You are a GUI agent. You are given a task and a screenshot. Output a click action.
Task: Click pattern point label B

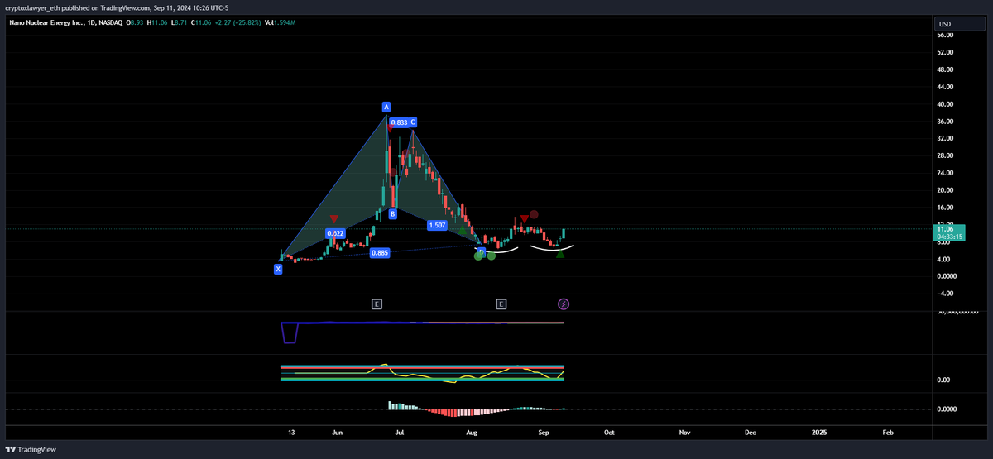point(393,213)
